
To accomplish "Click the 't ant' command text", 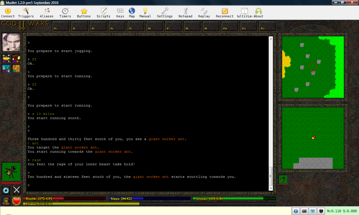I will coord(33,143).
